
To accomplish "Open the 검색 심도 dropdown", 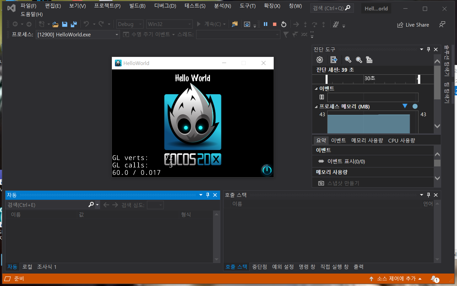I will pos(155,205).
